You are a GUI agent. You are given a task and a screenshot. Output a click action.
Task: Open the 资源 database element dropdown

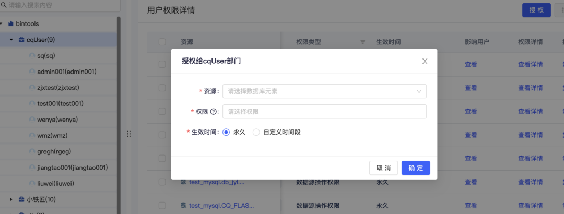point(324,91)
